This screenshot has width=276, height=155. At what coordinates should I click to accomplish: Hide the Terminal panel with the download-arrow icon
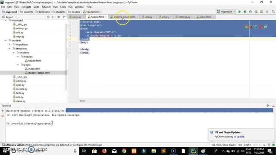click(x=273, y=105)
